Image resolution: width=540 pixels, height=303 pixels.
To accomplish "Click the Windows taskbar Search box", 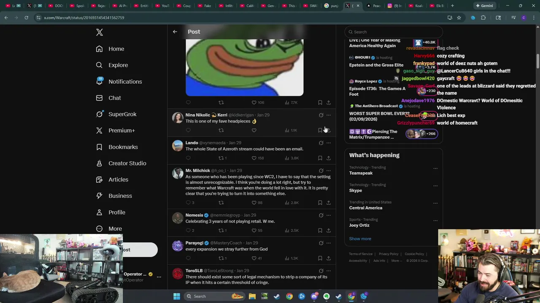I will (214, 296).
